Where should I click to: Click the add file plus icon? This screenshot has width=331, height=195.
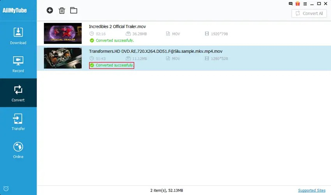50,10
